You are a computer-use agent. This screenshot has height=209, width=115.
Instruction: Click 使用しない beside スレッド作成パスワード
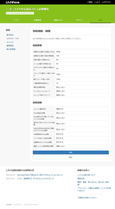click(61, 95)
